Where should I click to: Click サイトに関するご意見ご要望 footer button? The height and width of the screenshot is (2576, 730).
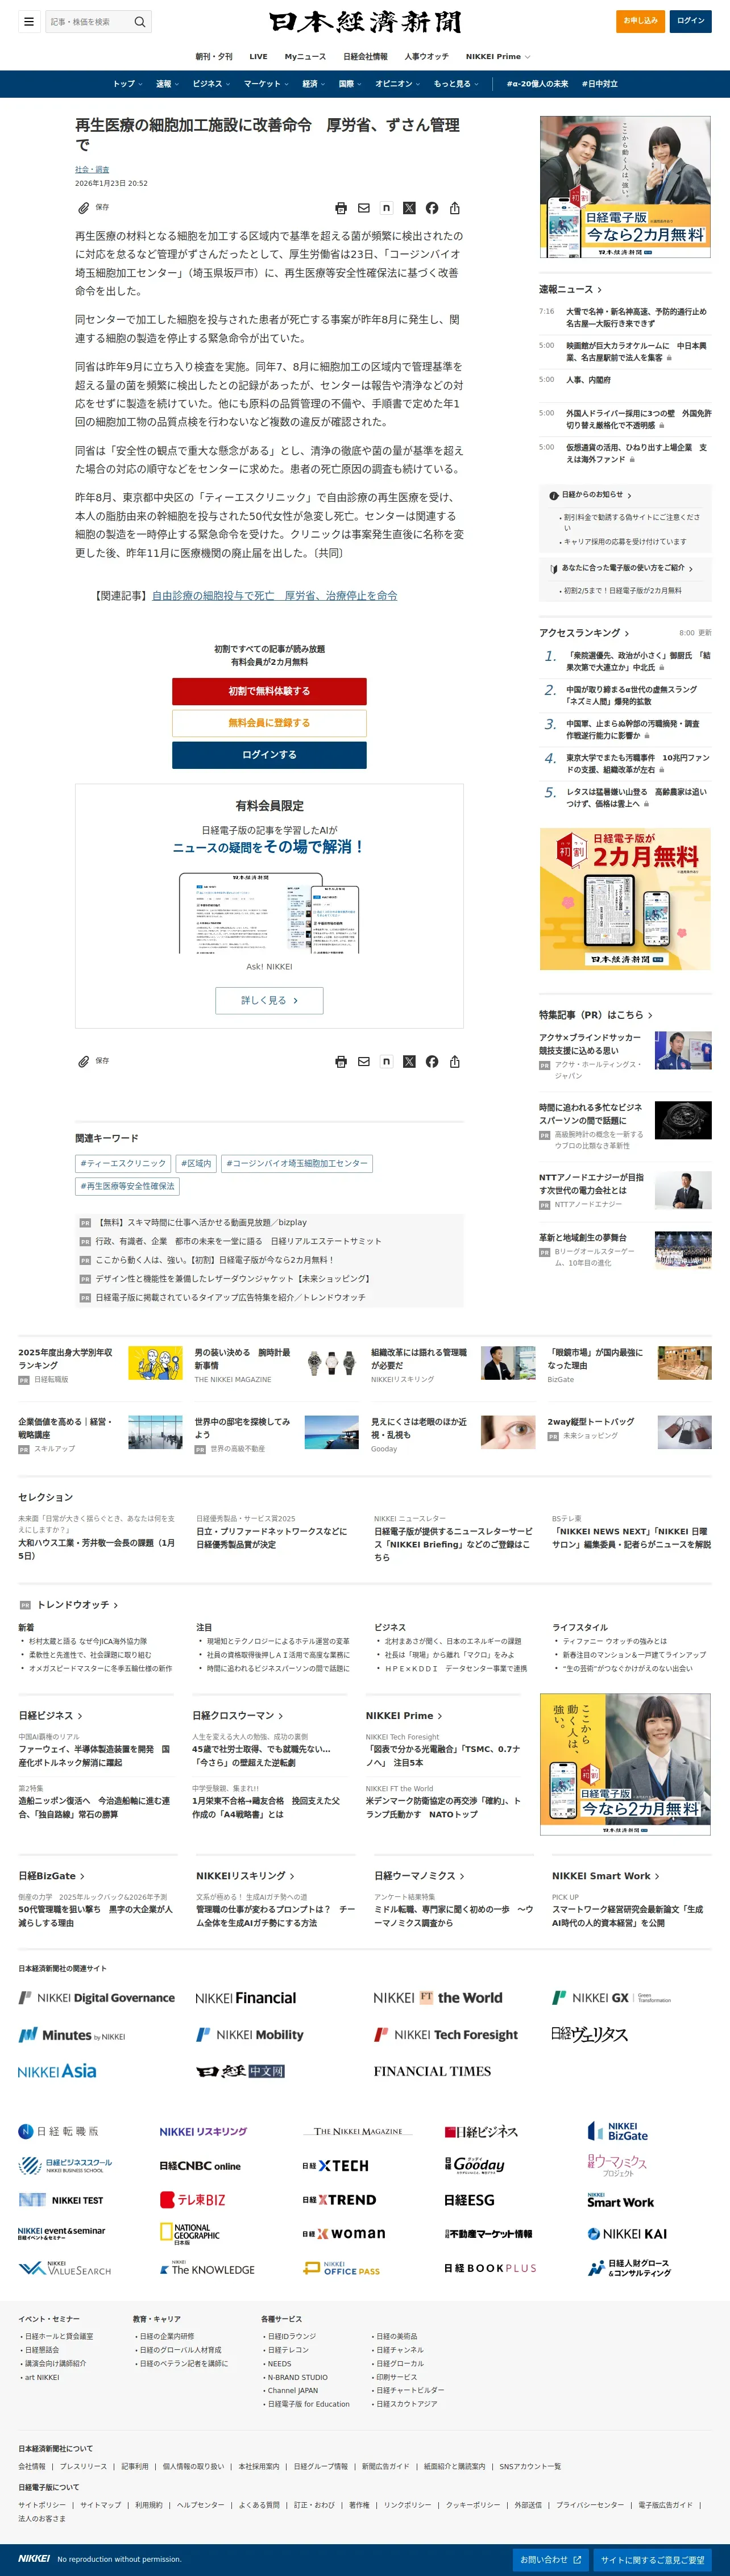point(653,2559)
